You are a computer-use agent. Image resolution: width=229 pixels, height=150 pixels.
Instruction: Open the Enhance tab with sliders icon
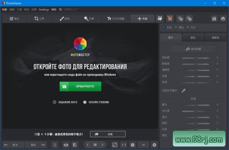coord(14,19)
